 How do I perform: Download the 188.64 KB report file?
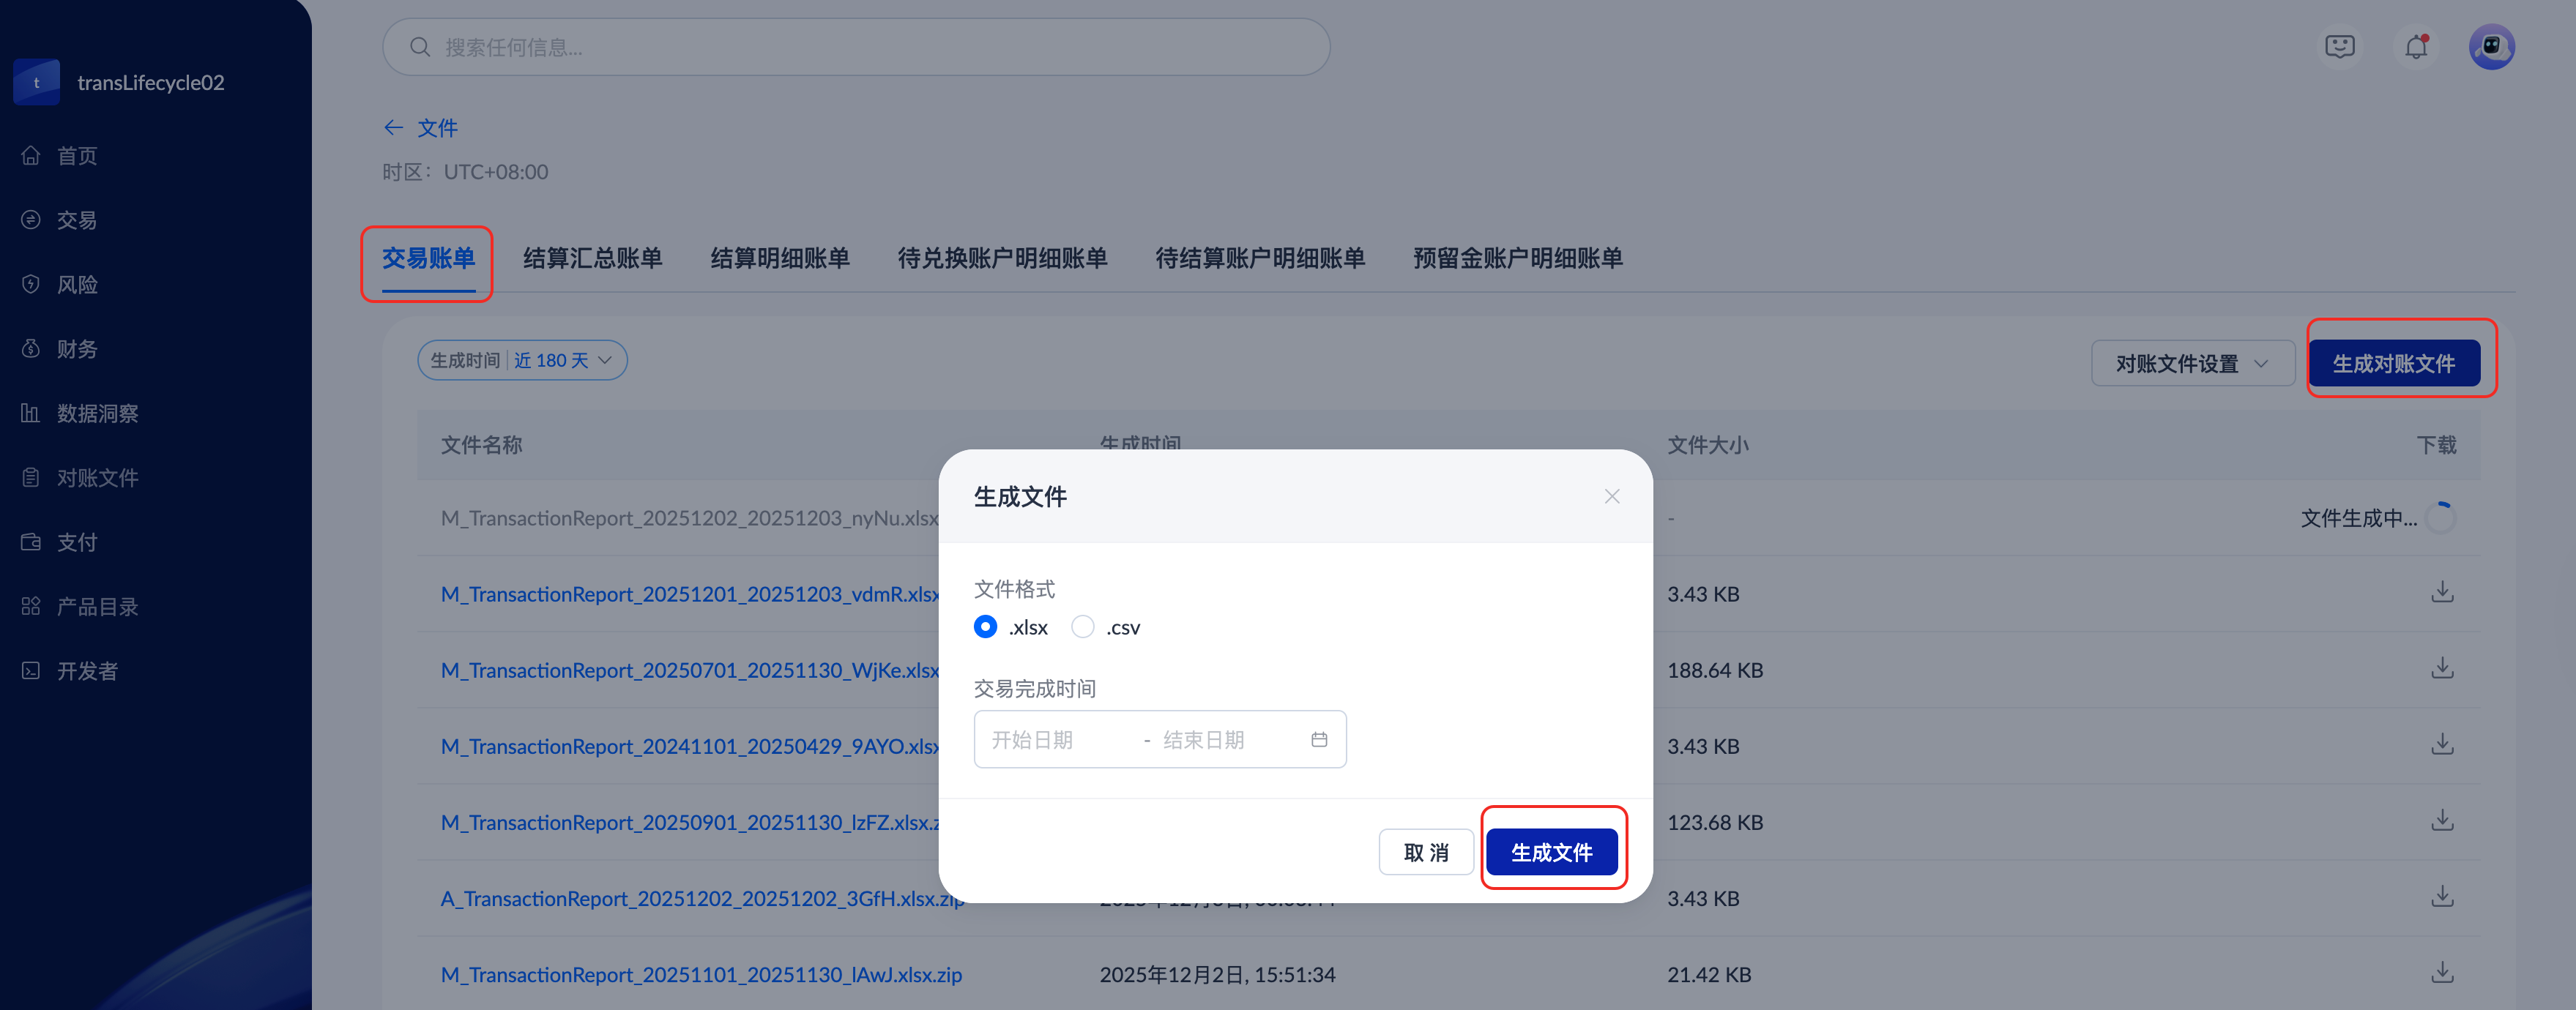pyautogui.click(x=2441, y=669)
